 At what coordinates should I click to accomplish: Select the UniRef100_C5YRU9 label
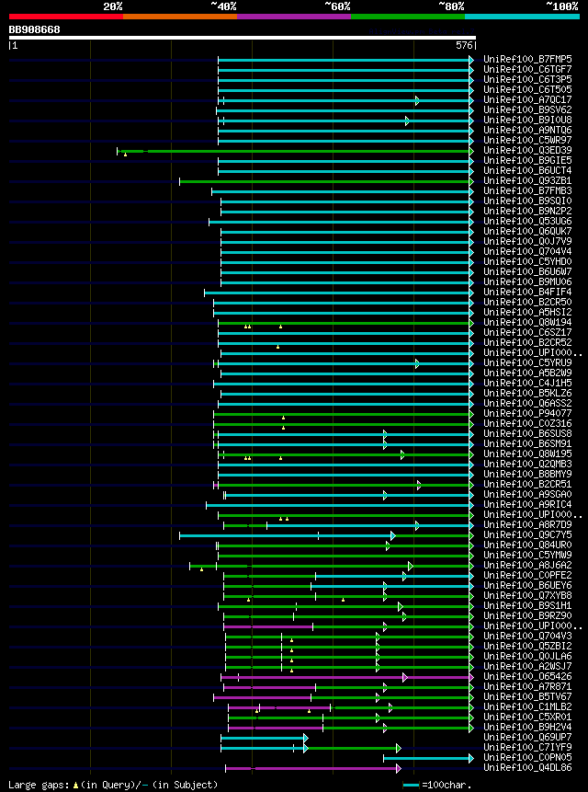coord(527,362)
